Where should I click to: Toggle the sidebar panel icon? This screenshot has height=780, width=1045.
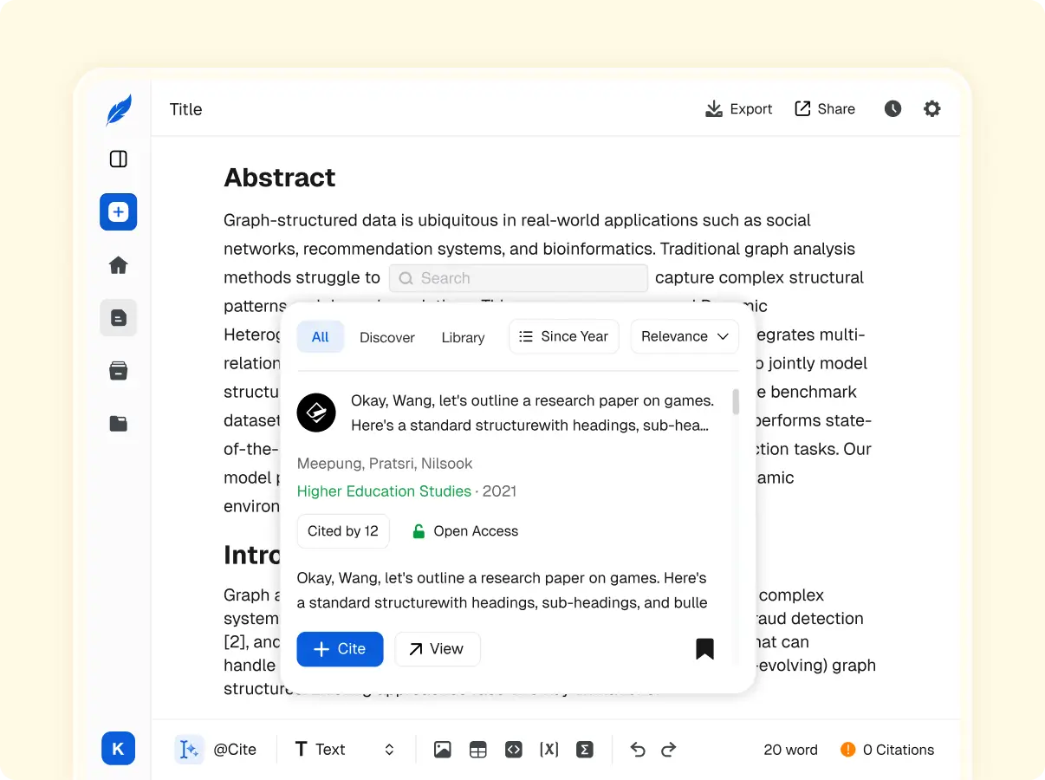(119, 159)
